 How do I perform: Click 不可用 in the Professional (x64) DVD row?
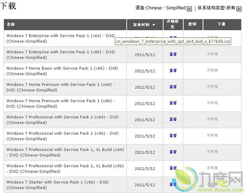[212, 119]
